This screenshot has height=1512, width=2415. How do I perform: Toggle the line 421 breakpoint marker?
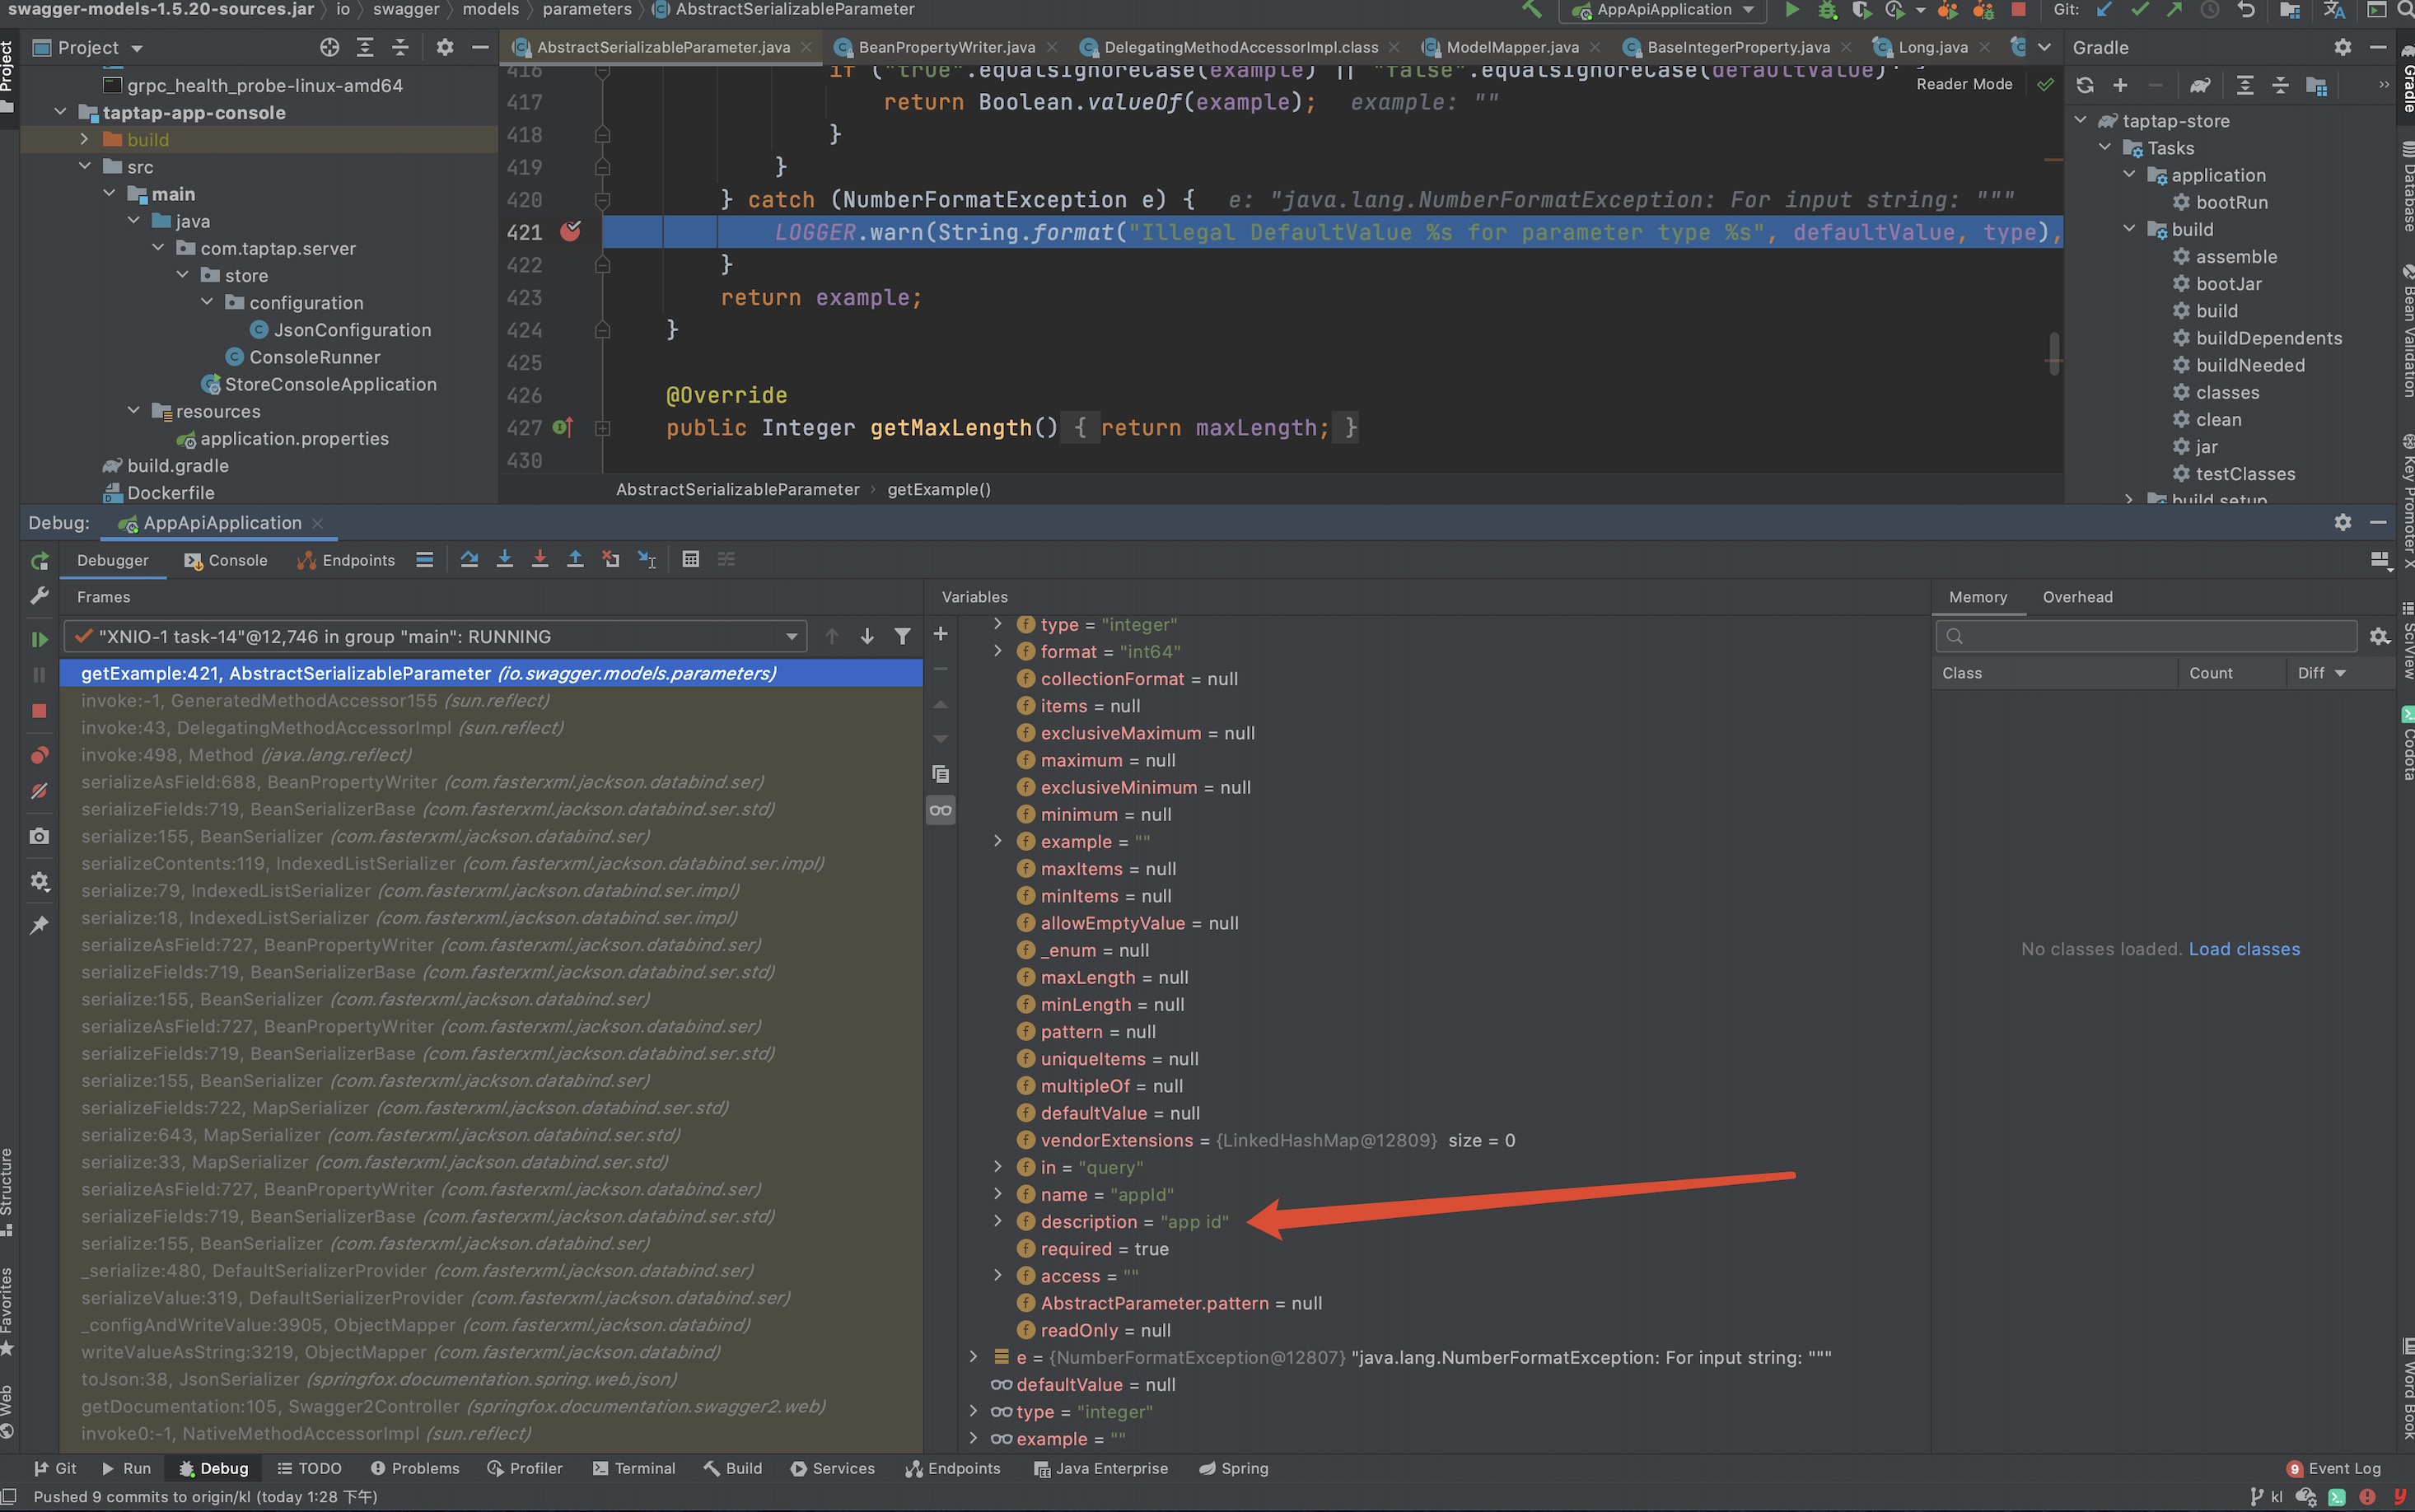point(571,232)
